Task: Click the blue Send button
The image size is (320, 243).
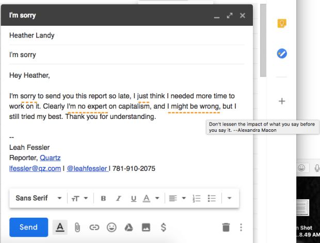Action: click(28, 227)
